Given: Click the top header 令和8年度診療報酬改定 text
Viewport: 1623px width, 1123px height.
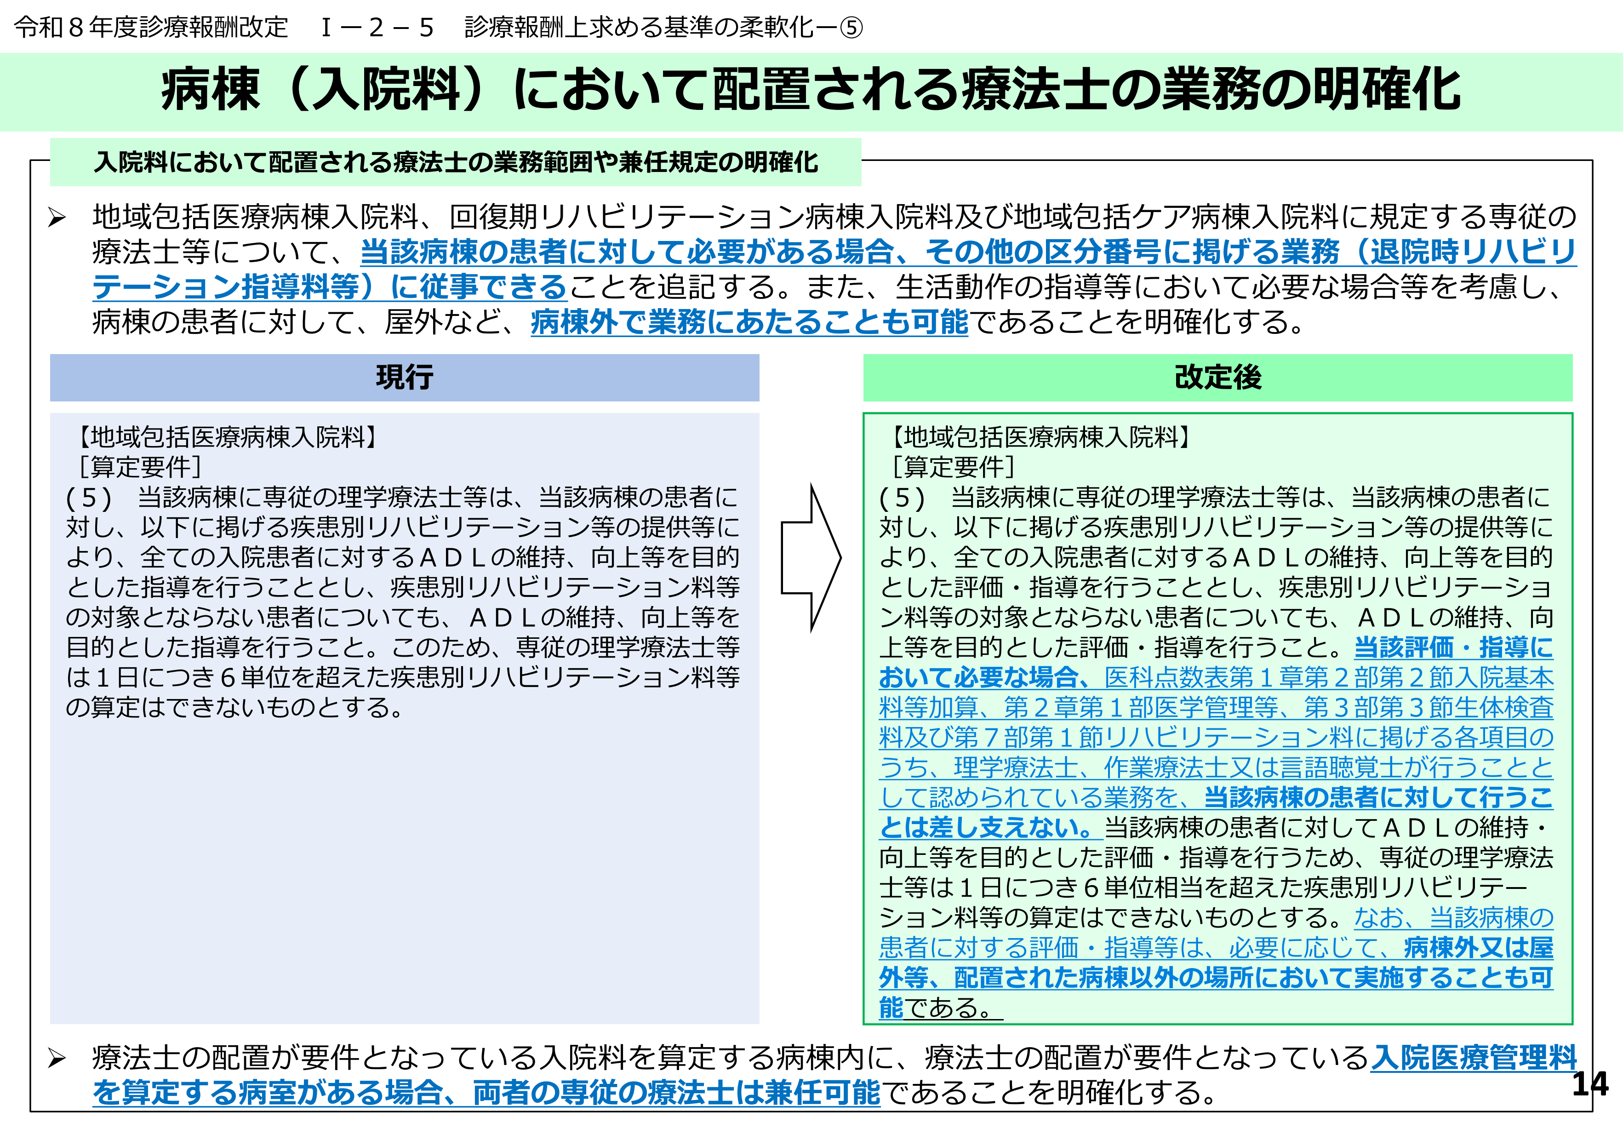Looking at the screenshot, I should [151, 28].
